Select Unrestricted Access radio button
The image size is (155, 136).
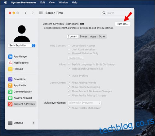(69, 46)
